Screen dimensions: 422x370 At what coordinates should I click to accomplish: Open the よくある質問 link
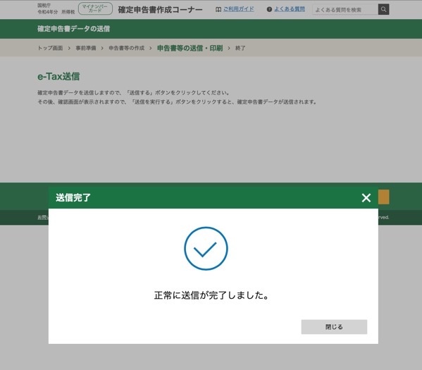pyautogui.click(x=290, y=9)
